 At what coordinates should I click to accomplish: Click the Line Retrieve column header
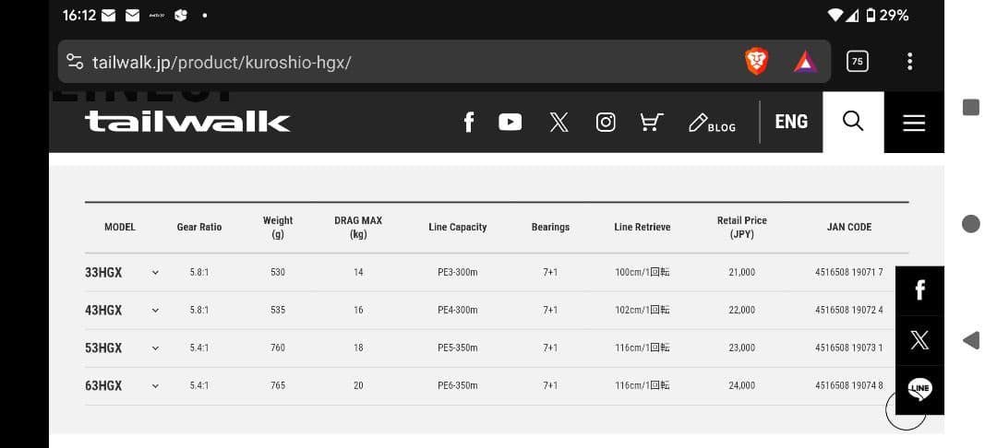pyautogui.click(x=643, y=227)
